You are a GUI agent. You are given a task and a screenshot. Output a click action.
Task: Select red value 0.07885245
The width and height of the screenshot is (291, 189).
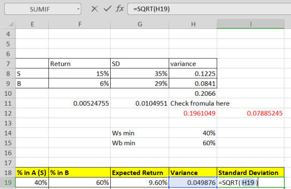(250, 113)
